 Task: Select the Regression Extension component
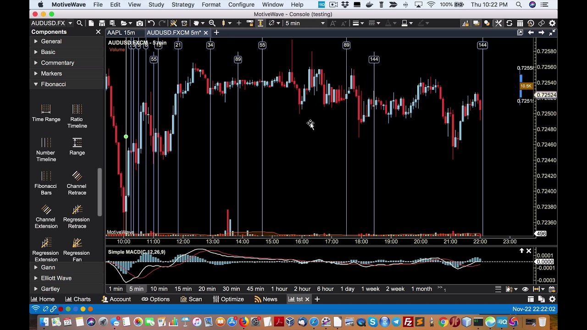click(x=46, y=250)
